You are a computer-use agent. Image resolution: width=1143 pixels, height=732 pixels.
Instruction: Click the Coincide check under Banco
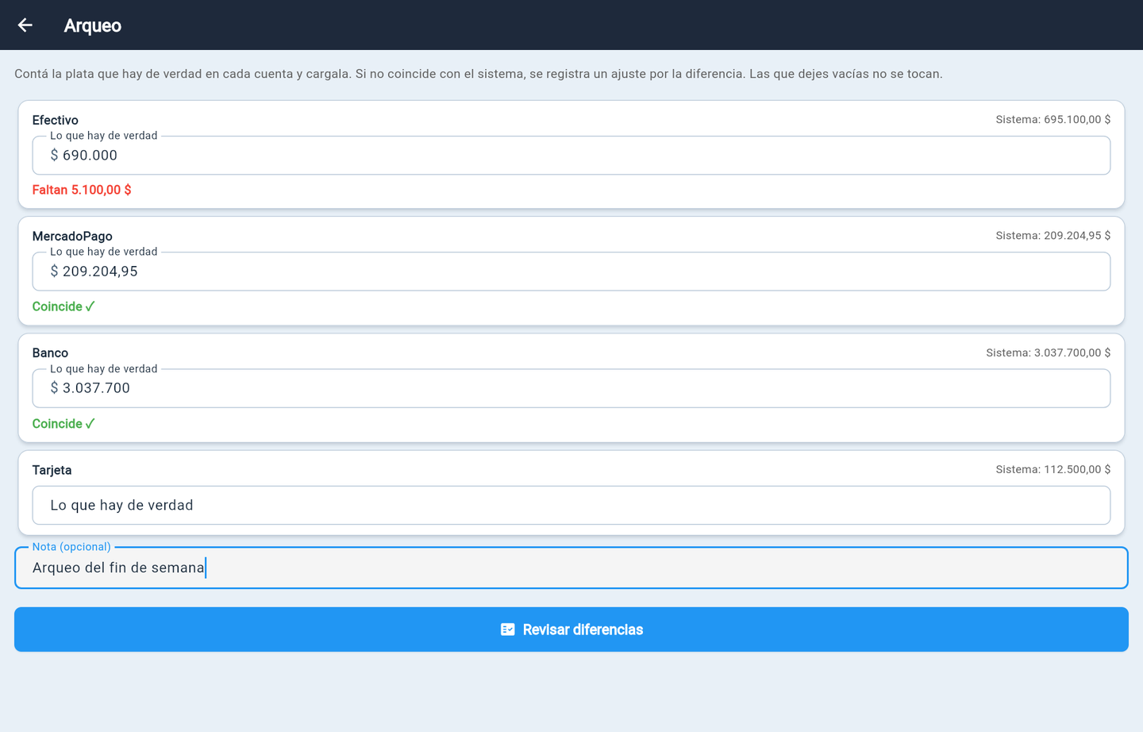tap(63, 424)
